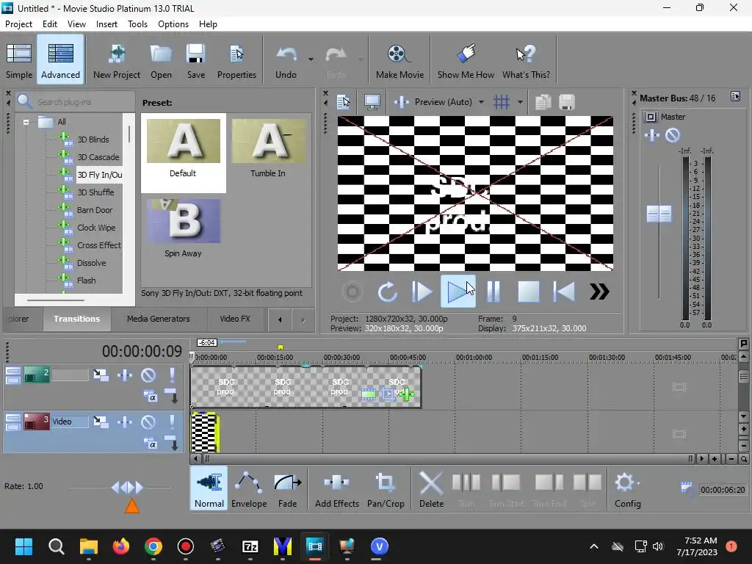This screenshot has height=564, width=752.
Task: Play from start button
Action: click(x=422, y=292)
